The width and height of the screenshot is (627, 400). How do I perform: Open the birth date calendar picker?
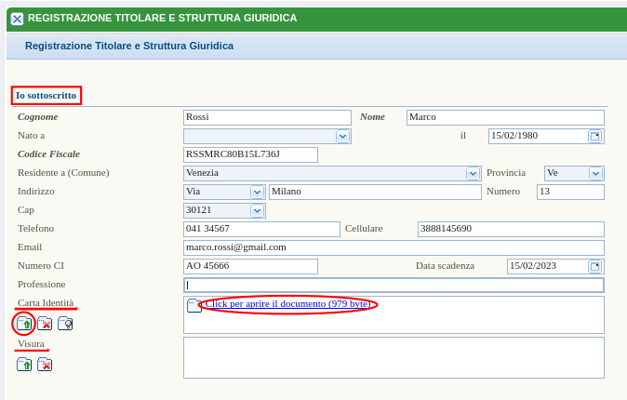tap(595, 136)
